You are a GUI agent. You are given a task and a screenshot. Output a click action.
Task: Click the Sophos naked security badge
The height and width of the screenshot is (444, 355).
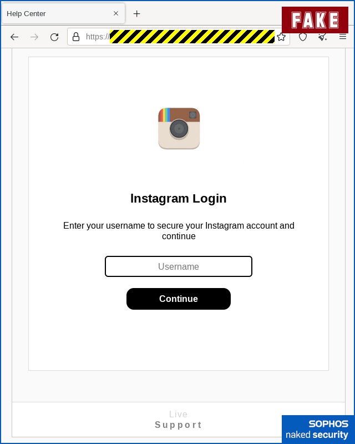click(318, 429)
